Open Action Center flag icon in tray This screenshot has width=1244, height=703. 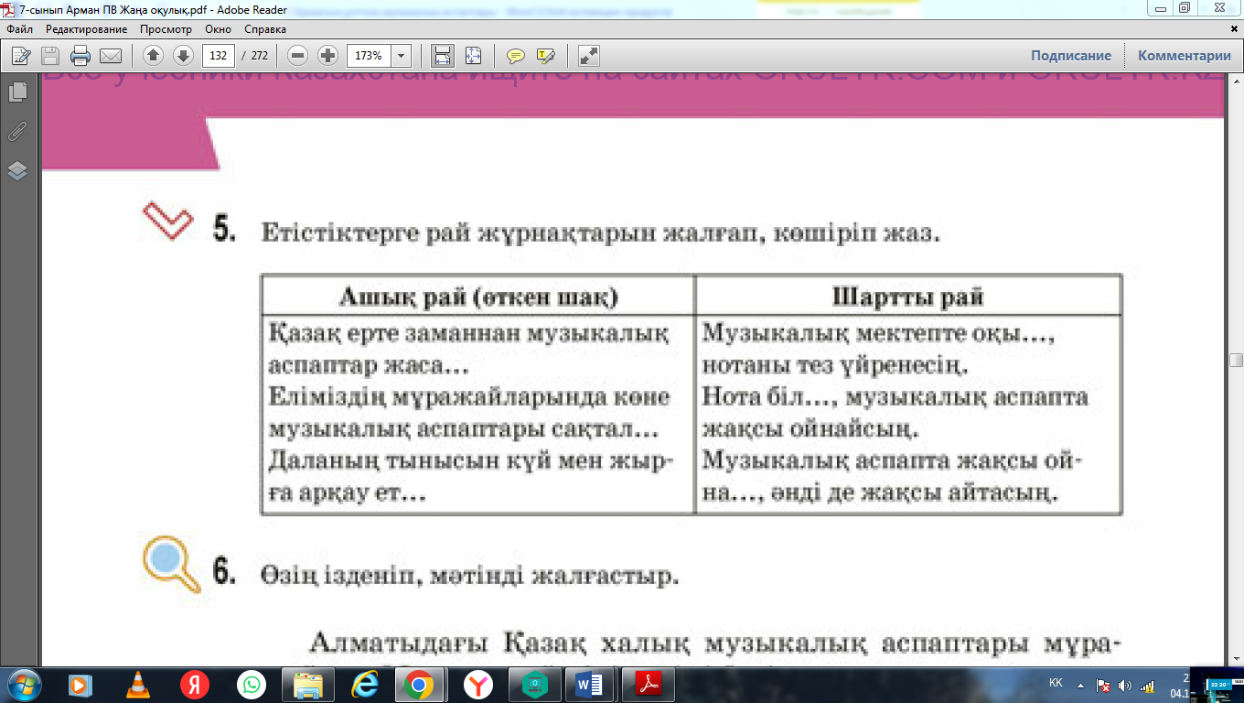[1103, 686]
